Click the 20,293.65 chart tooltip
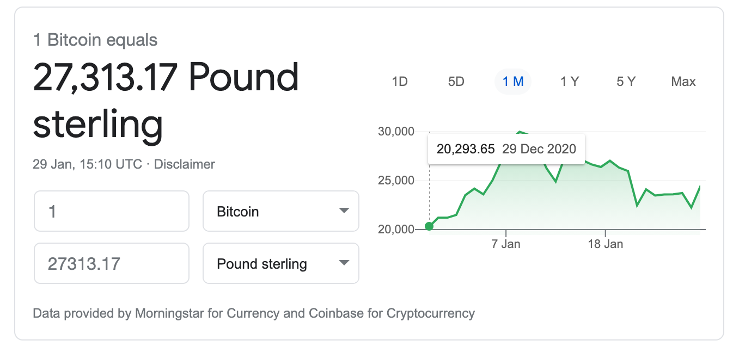This screenshot has width=733, height=359. (x=506, y=149)
